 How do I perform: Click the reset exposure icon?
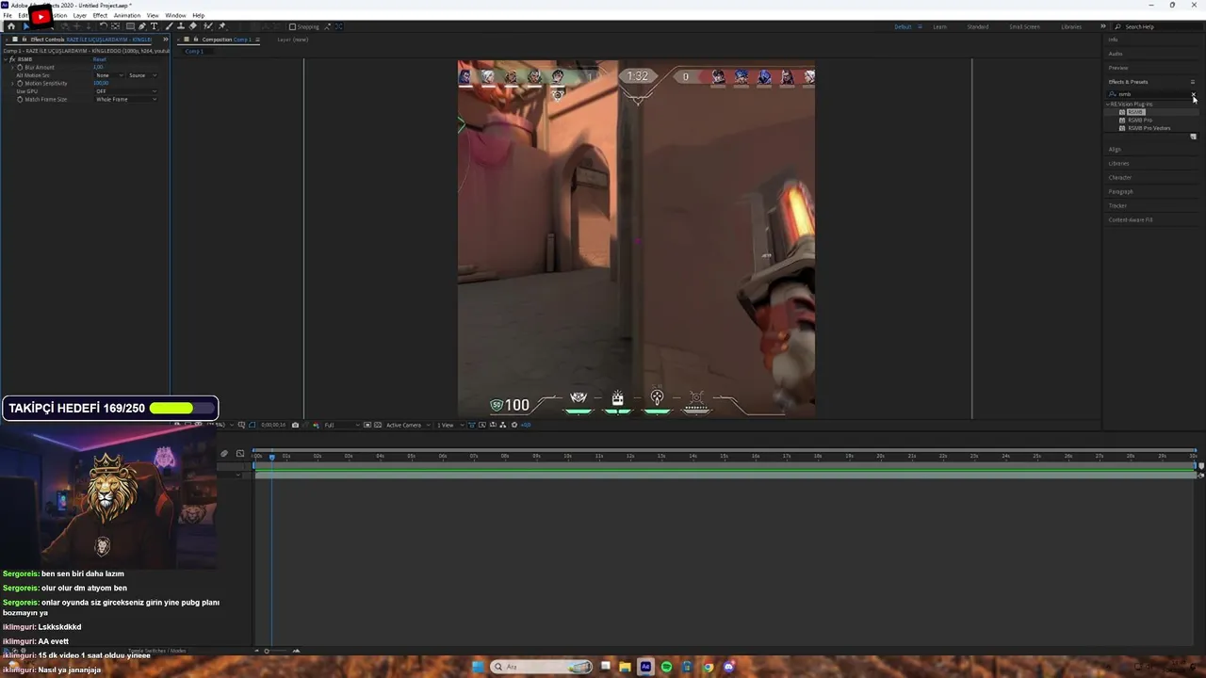point(514,425)
